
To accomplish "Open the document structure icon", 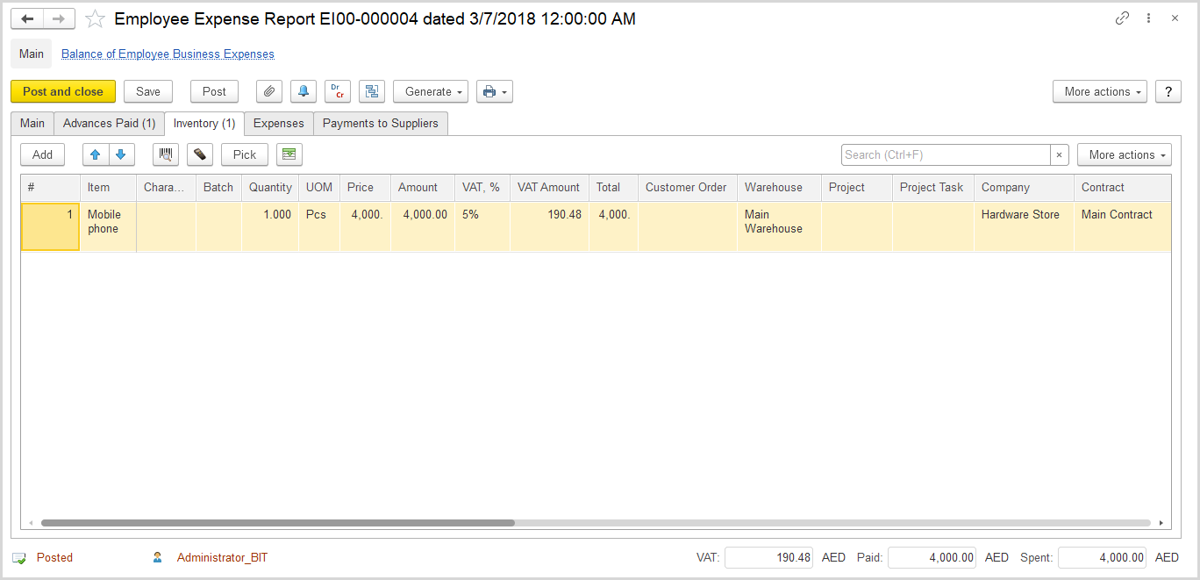I will (371, 91).
